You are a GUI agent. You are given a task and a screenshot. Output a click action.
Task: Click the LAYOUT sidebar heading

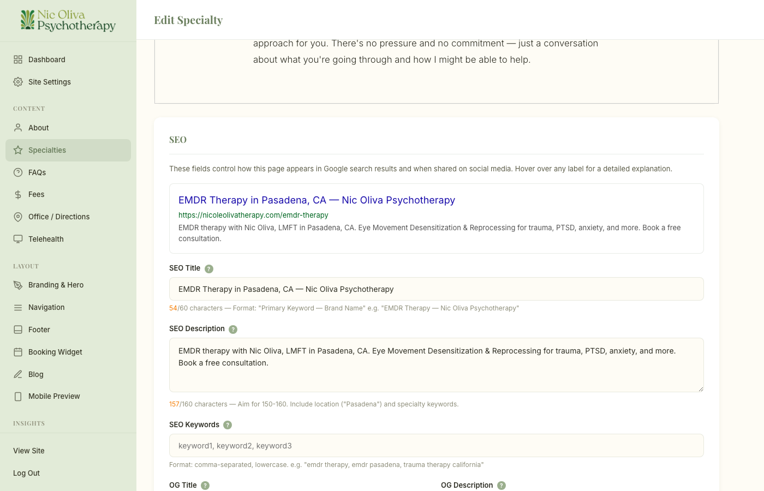(26, 266)
